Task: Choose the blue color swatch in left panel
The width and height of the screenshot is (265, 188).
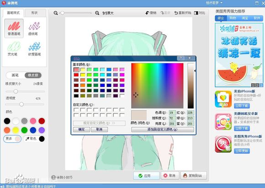Action: tap(33, 130)
